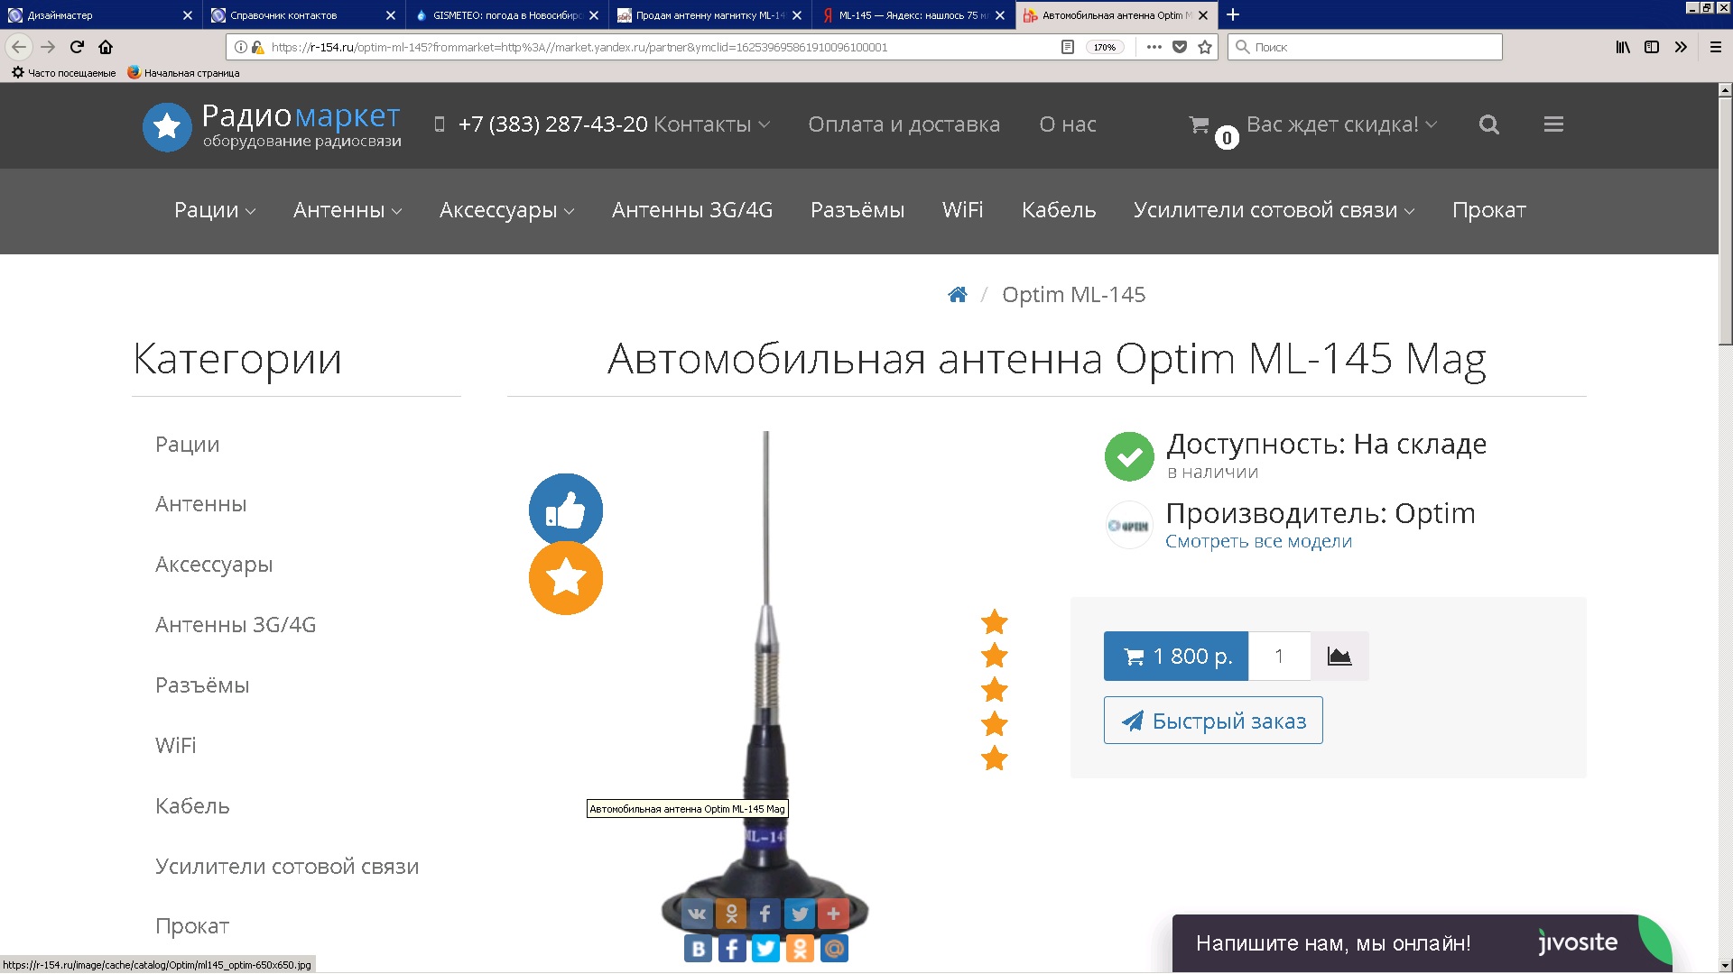
Task: Click the Optim manufacturer logo
Action: coord(1129,526)
